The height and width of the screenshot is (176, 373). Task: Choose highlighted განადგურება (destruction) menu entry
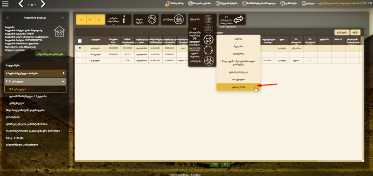pyautogui.click(x=238, y=87)
